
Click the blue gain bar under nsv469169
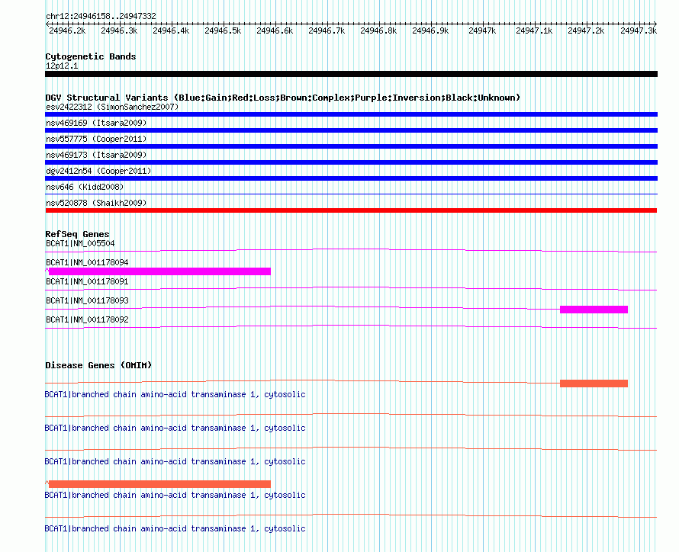351,130
